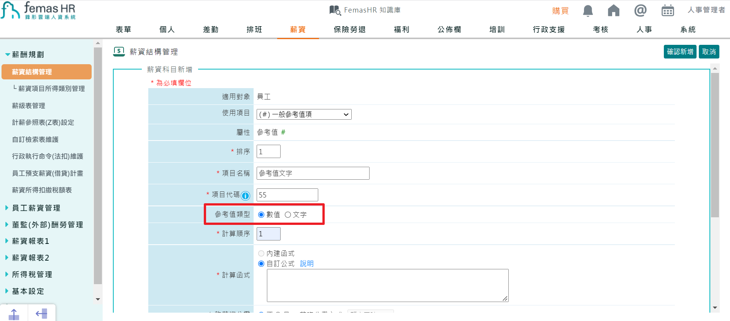The image size is (730, 321).
Task: Open the 培訓 menu
Action: [x=497, y=30]
